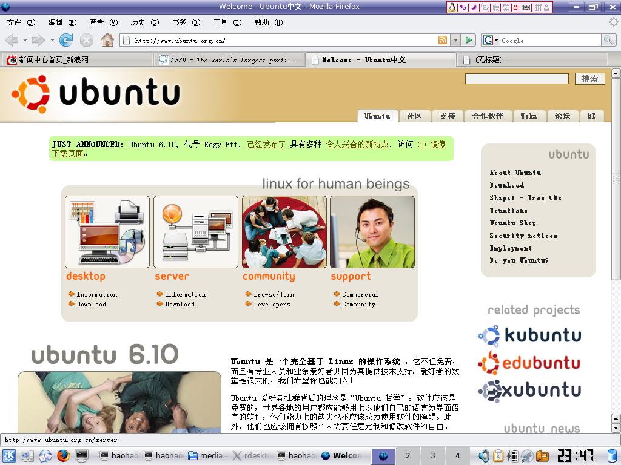621x465 pixels.
Task: Open the Back history dropdown arrow
Action: pos(24,40)
